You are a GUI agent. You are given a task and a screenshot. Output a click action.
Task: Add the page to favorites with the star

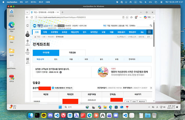point(127,17)
